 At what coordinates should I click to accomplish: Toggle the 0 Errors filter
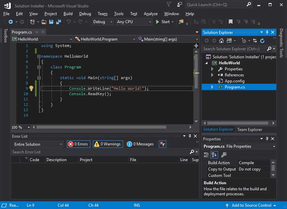click(x=78, y=144)
